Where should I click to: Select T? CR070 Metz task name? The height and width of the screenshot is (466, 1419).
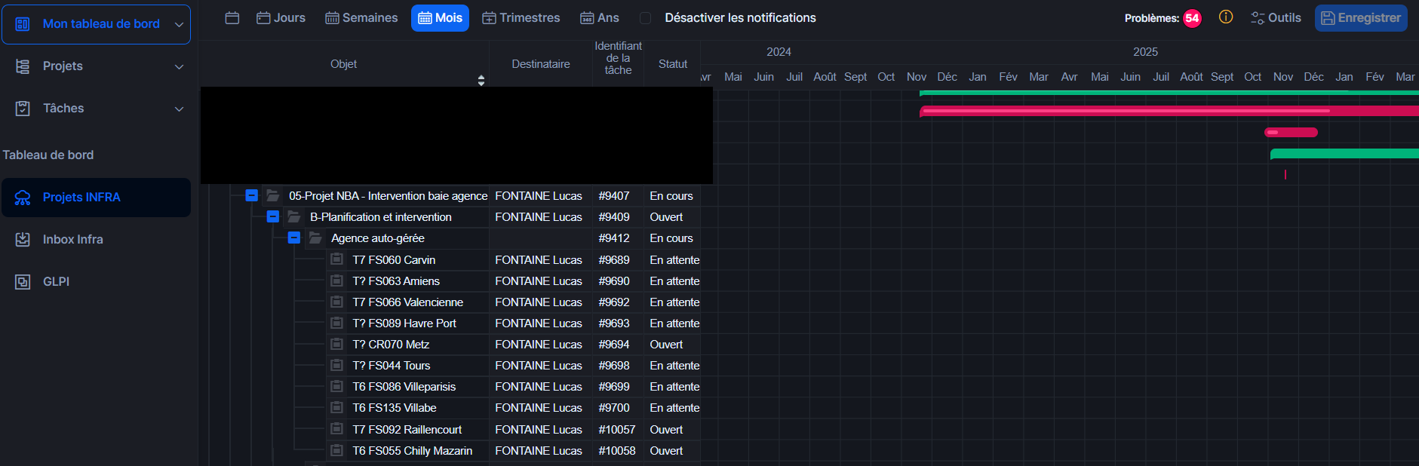pos(391,345)
